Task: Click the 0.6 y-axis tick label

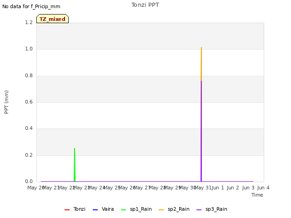Action: 29,102
